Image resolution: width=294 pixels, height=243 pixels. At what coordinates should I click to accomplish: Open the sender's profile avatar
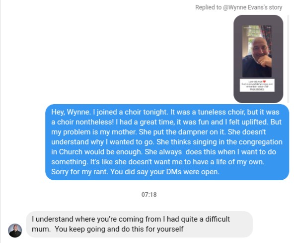15,231
